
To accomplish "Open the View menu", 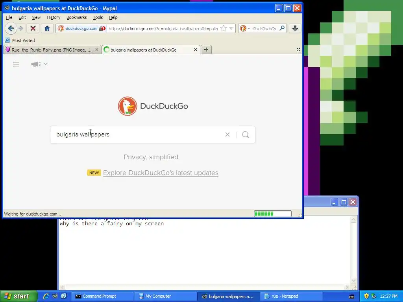I will (x=36, y=17).
